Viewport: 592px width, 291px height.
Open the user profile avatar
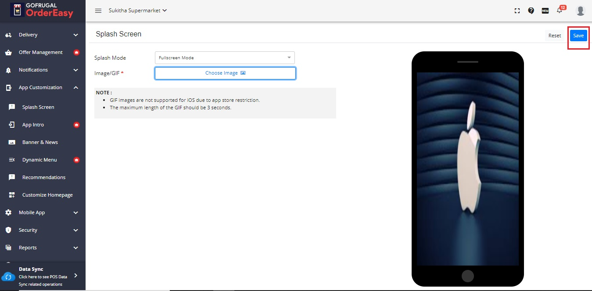coord(581,11)
